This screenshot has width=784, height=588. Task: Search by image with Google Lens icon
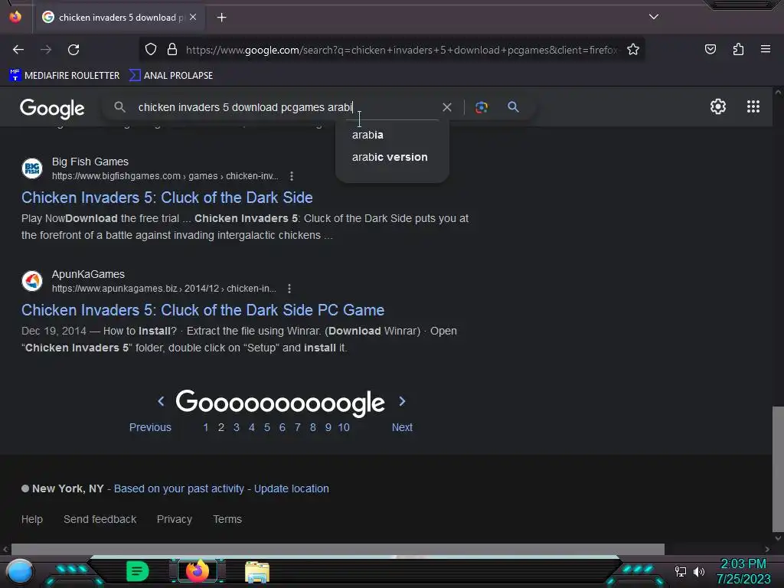pyautogui.click(x=482, y=107)
